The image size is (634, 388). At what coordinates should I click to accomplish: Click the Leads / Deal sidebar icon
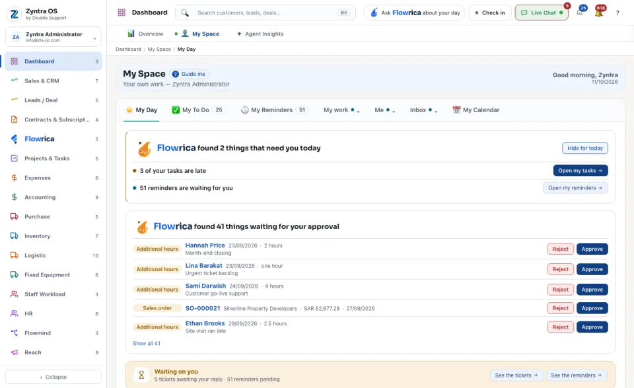click(x=14, y=100)
